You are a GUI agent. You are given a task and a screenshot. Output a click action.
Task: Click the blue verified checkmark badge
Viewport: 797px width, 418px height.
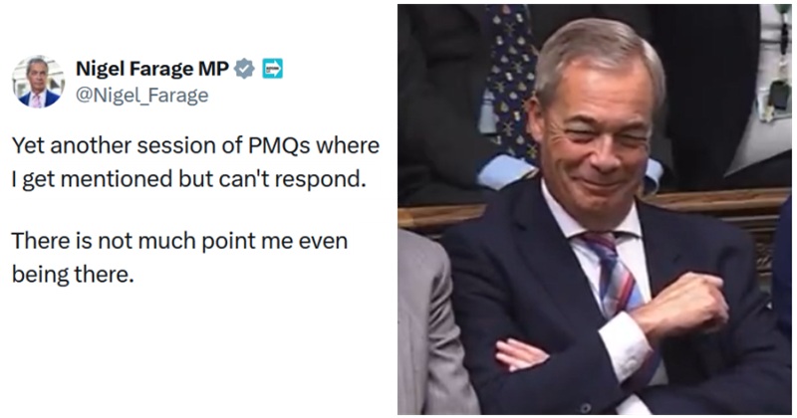243,70
